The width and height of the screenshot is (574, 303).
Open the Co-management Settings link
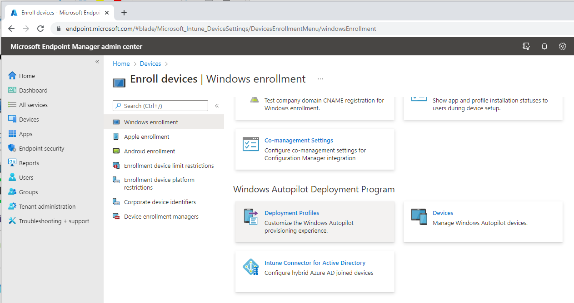299,141
